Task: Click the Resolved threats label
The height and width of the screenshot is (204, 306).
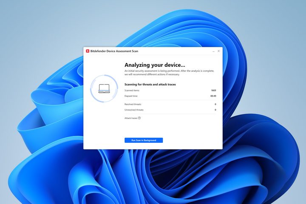Action: pos(133,104)
